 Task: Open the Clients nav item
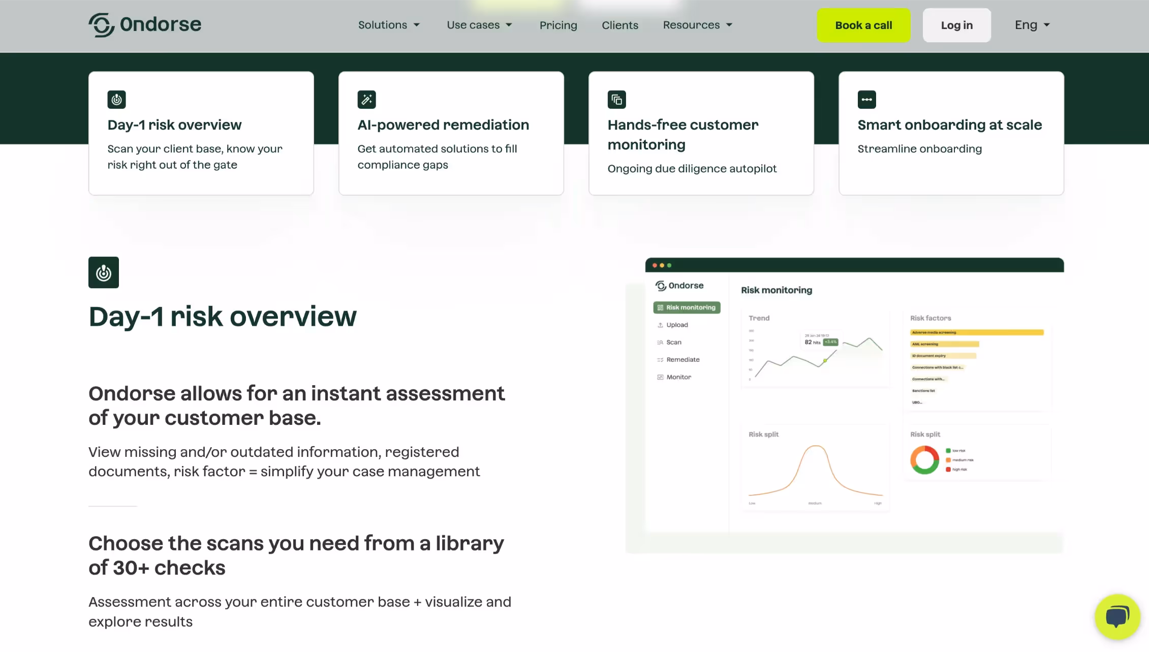pos(619,25)
